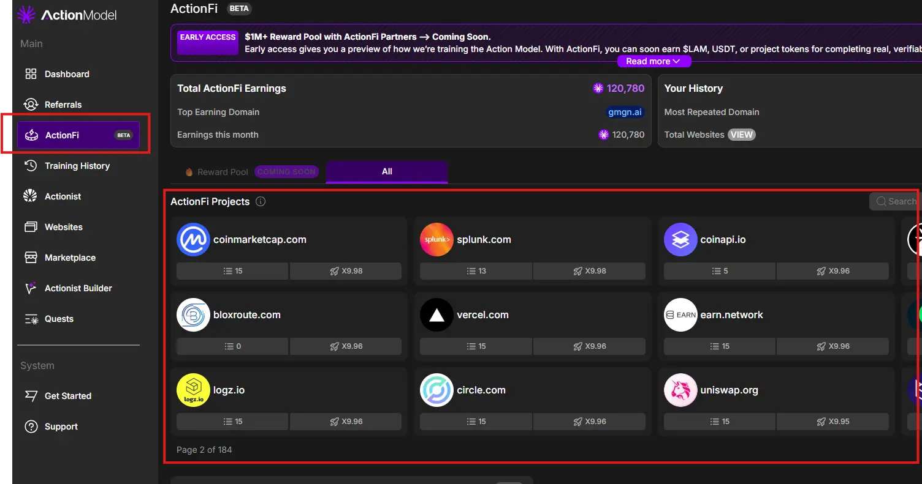This screenshot has width=922, height=484.
Task: Open Support in the sidebar
Action: coord(78,426)
